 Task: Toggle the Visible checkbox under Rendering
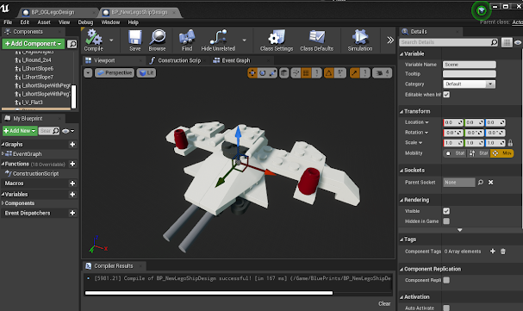coord(446,211)
